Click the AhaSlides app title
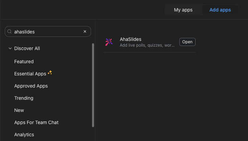The height and width of the screenshot is (141, 248). pyautogui.click(x=131, y=39)
